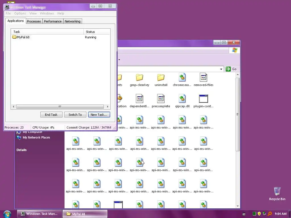
Task: Click the task list's left scroll arrow
Action: pos(13,107)
